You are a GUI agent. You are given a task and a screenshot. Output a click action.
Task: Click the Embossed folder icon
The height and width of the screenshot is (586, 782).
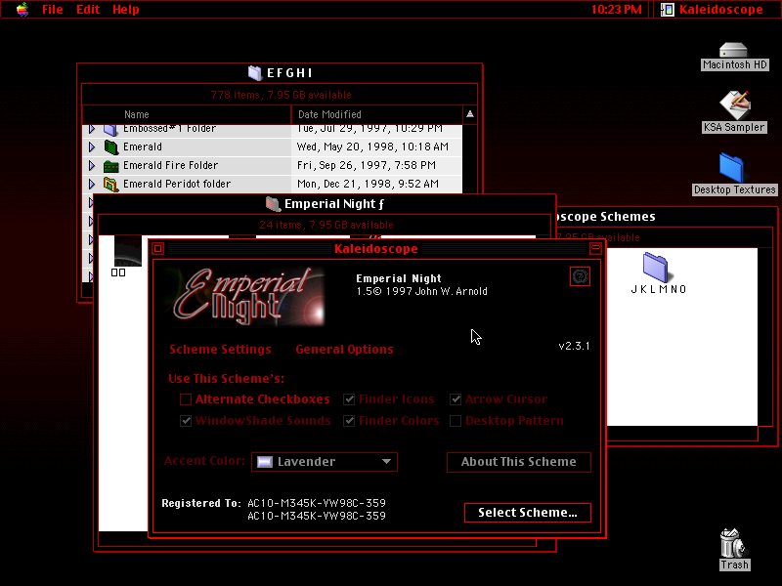point(110,130)
